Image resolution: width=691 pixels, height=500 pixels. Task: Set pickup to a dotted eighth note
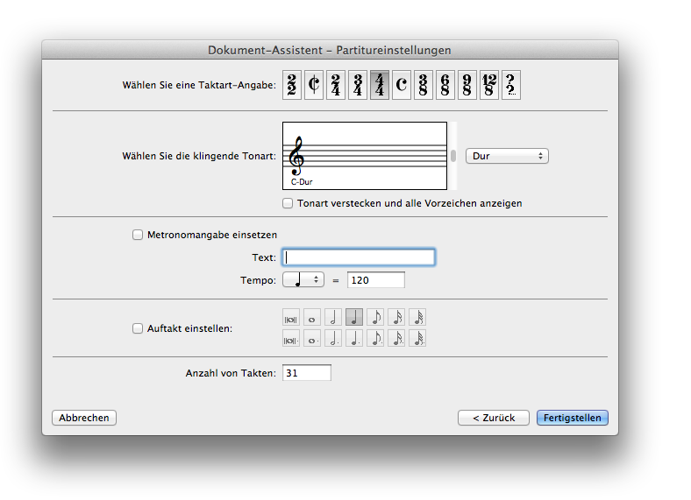pos(375,339)
